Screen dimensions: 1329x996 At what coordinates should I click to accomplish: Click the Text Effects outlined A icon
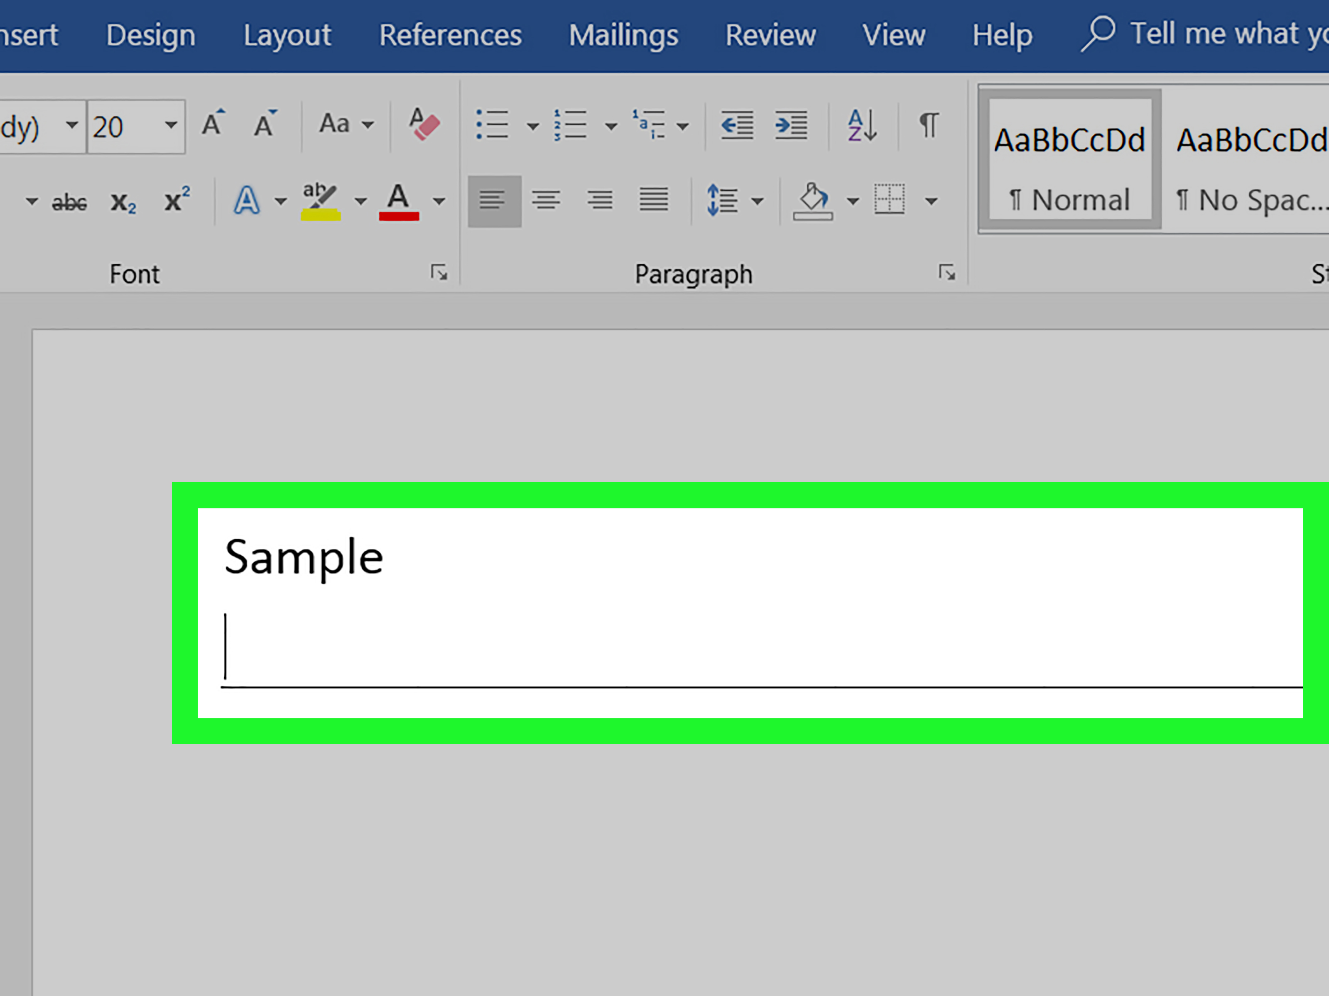(x=247, y=200)
